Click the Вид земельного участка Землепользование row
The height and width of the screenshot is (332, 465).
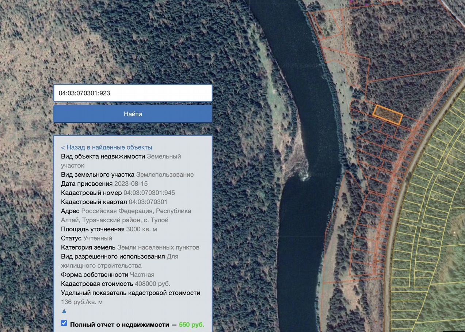tap(127, 174)
